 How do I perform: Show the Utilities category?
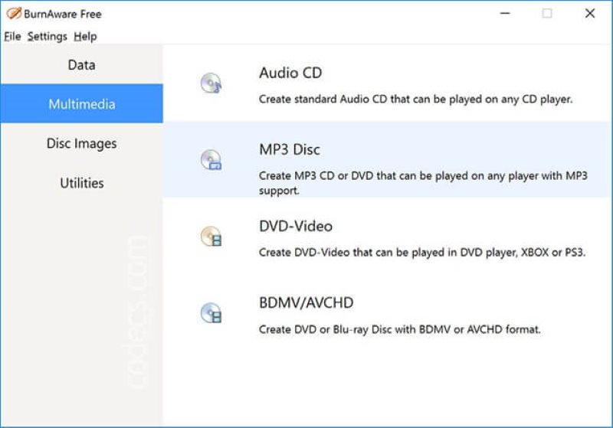82,183
